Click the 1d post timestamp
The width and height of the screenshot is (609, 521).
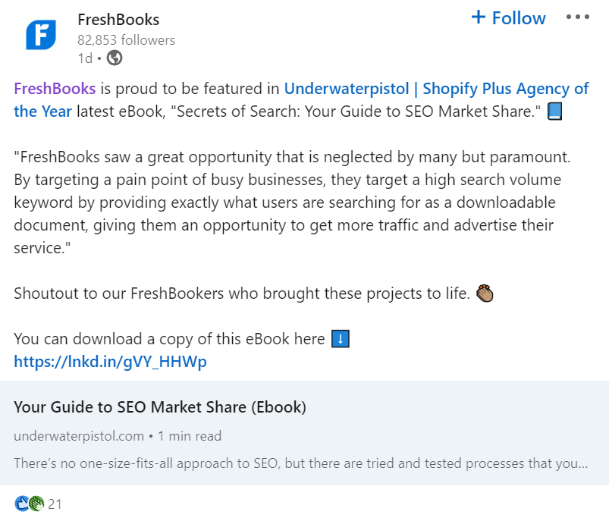tap(84, 58)
